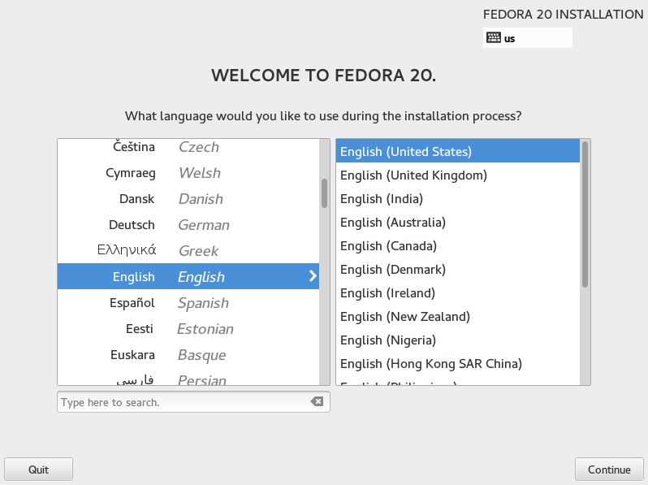Select the Čeština Czech entry
The image size is (648, 485).
tap(188, 147)
